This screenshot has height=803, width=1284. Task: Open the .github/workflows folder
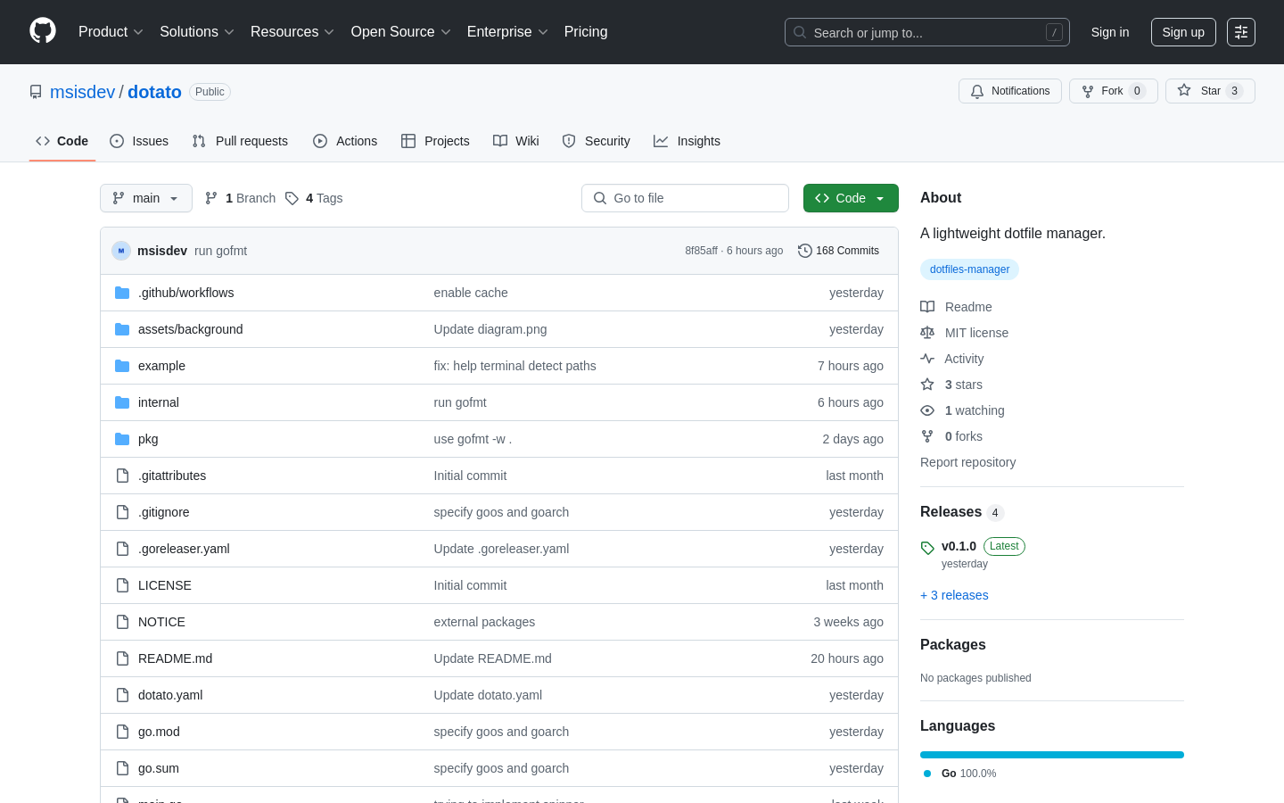tap(185, 293)
